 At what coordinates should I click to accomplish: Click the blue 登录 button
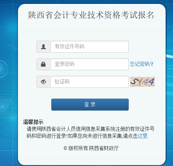(90, 105)
